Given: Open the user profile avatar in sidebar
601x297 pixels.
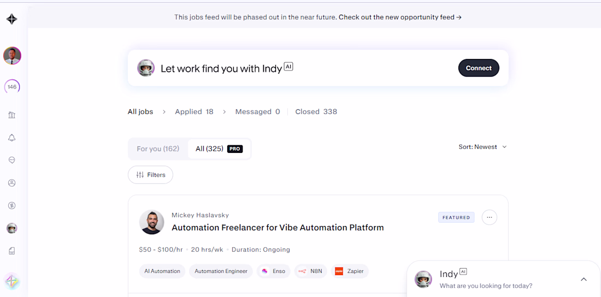Looking at the screenshot, I should (12, 56).
